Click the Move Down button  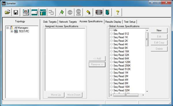click(74, 95)
